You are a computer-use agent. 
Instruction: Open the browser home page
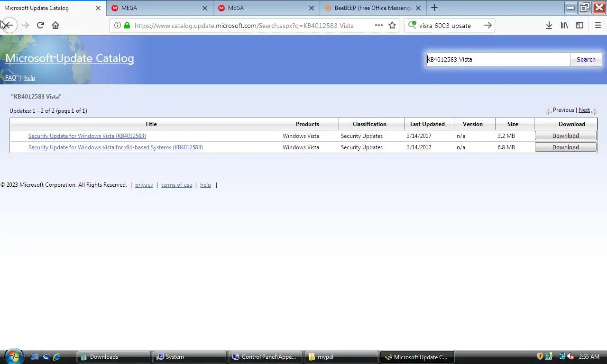tap(55, 25)
